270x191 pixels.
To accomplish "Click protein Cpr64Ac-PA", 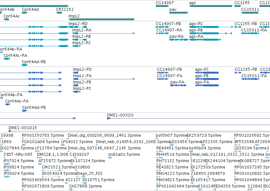I will click(x=17, y=101).
